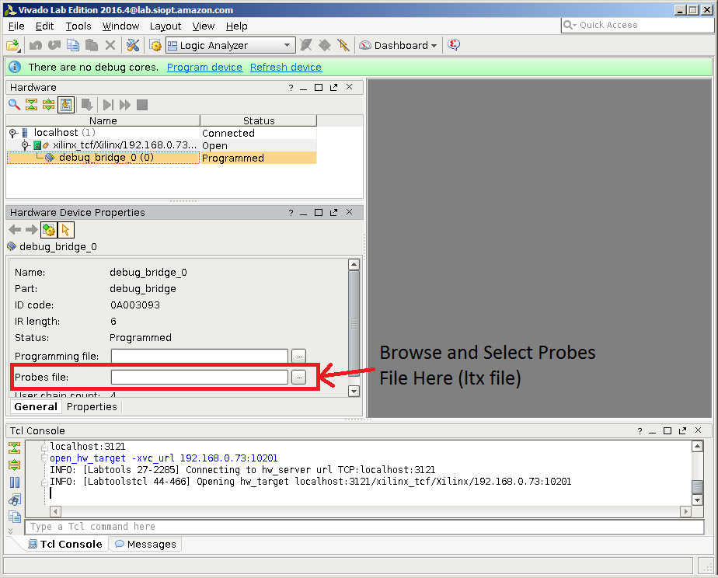This screenshot has height=578, width=718.
Task: Collapse all output in Tcl Console
Action: tap(15, 447)
